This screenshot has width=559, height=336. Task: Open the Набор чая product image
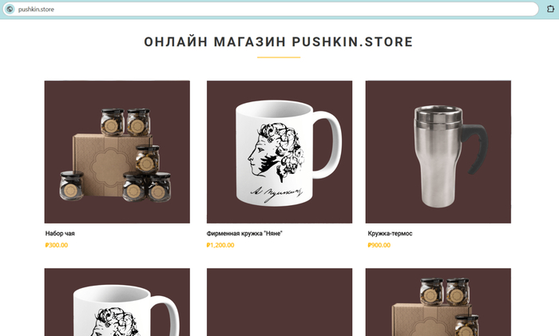click(117, 152)
